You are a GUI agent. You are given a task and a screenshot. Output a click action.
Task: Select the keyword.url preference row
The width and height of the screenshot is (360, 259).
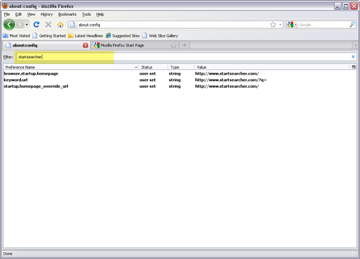point(180,80)
